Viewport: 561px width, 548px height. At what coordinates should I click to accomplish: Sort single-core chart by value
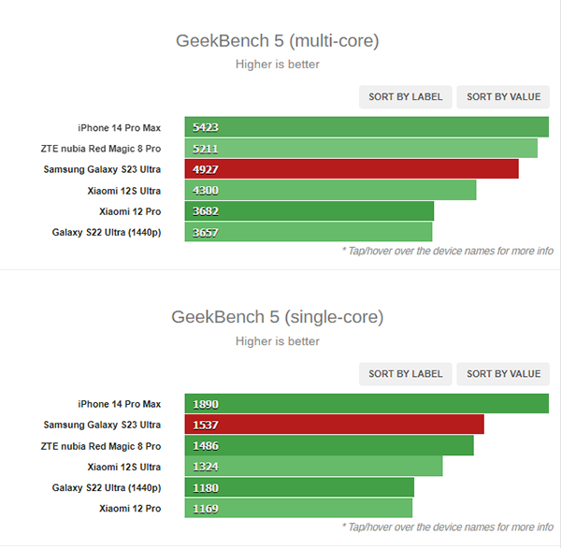[x=503, y=374]
